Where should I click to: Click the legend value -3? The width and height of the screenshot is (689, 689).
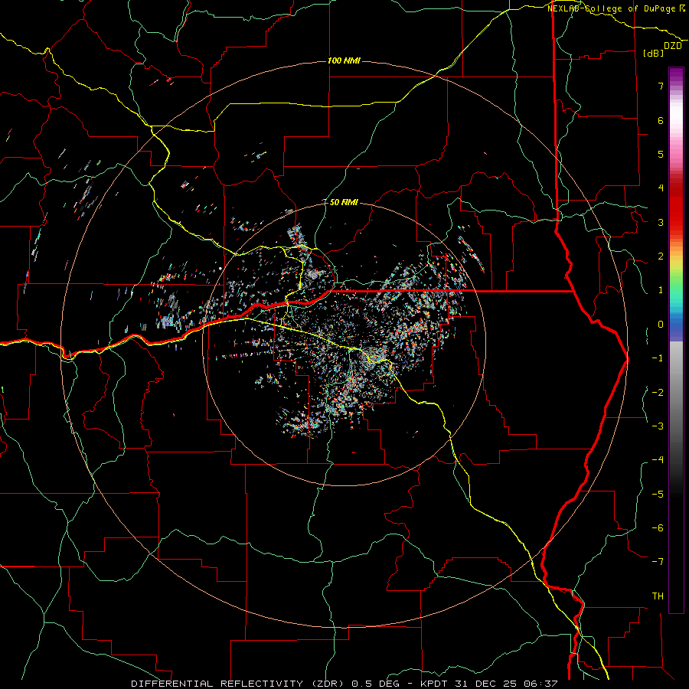pyautogui.click(x=658, y=426)
